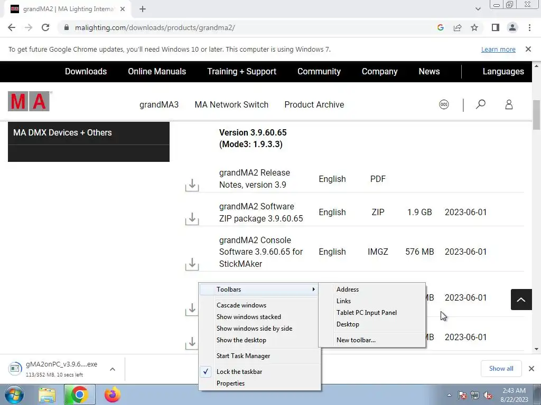Screen dimensions: 541x405
Task: Open File Explorer from taskbar
Action: [x=47, y=395]
